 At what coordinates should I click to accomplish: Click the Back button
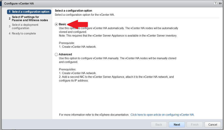point(159,125)
